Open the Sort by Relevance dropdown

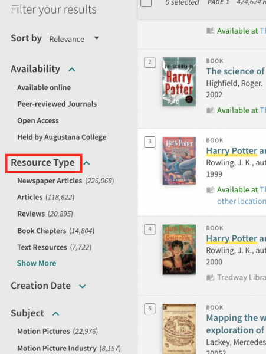click(74, 39)
